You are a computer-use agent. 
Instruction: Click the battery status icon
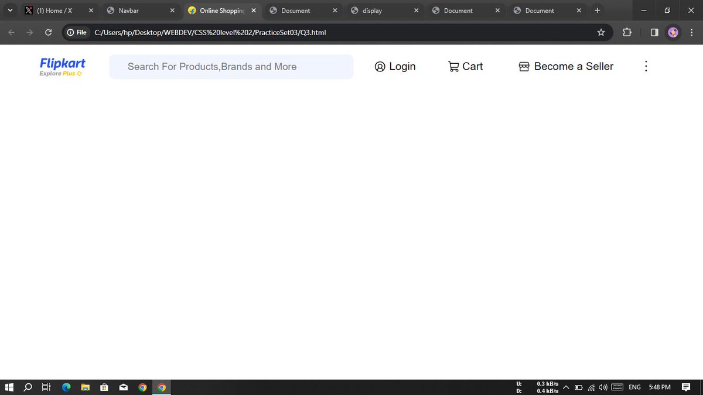(578, 387)
